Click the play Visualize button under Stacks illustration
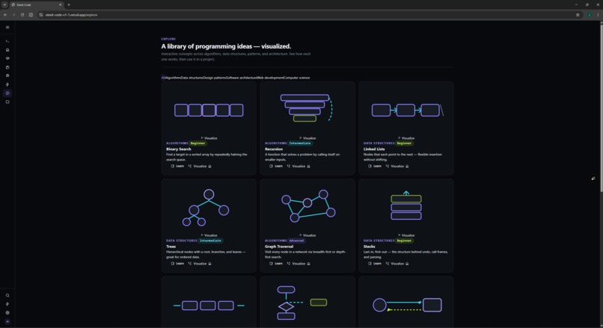The height and width of the screenshot is (328, 603). coord(406,235)
